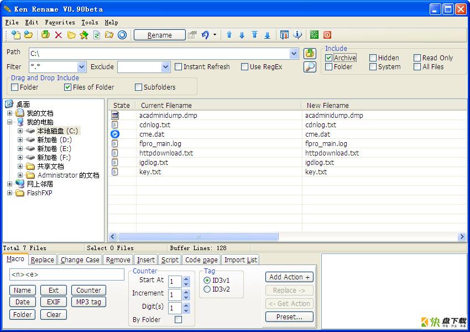
Task: Click the green refresh folder toolbar icon
Action: (x=45, y=35)
